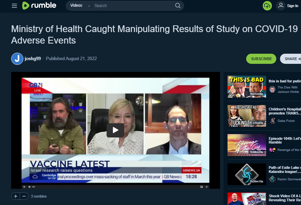Click embedded video pause control icon
Screen dimensions: 301x205
pyautogui.click(x=24, y=187)
